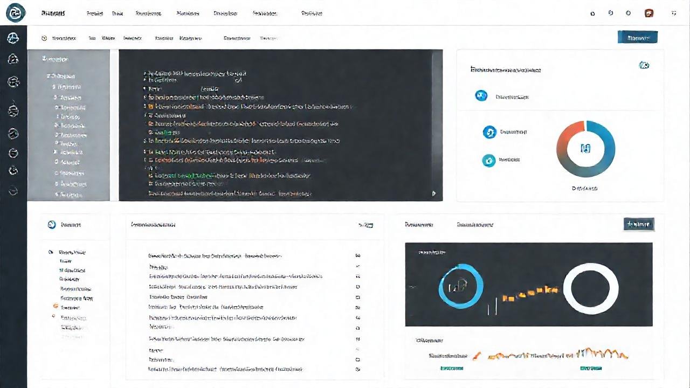Open the red profile avatar in the header
This screenshot has height=388, width=690.
649,13
